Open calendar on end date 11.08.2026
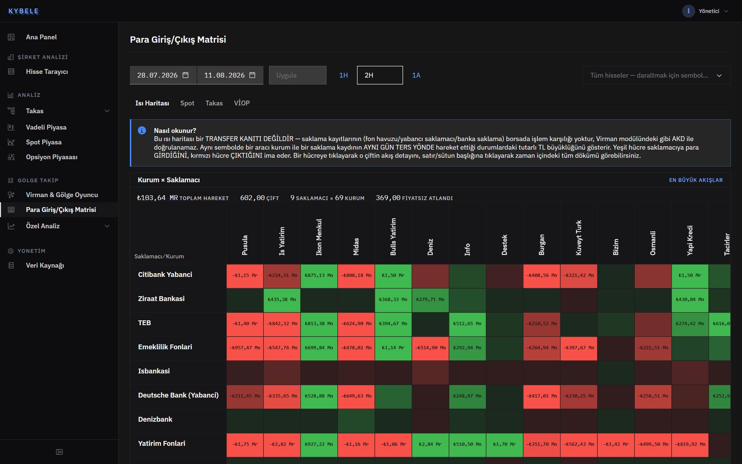 click(x=252, y=75)
